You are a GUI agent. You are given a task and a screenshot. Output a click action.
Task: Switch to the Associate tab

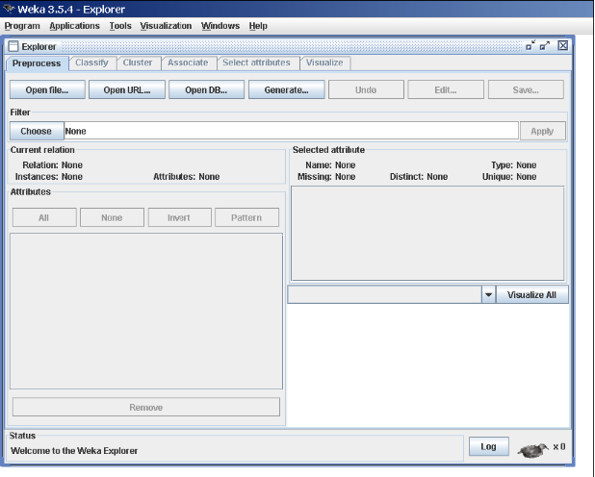click(188, 63)
